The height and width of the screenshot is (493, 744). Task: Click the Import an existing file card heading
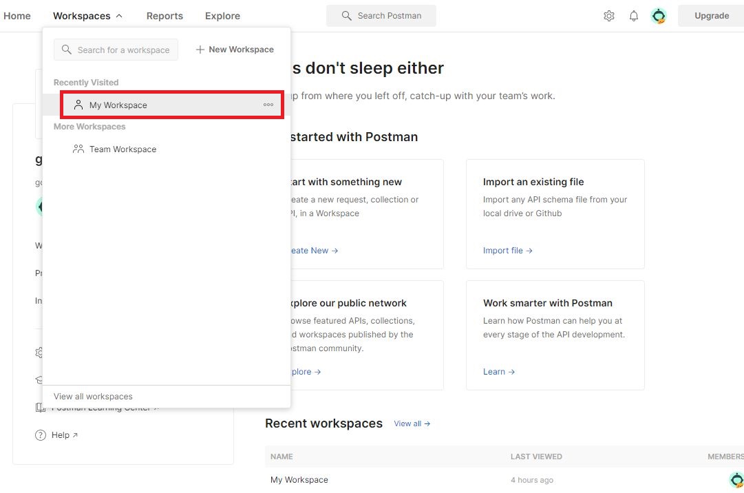coord(533,182)
